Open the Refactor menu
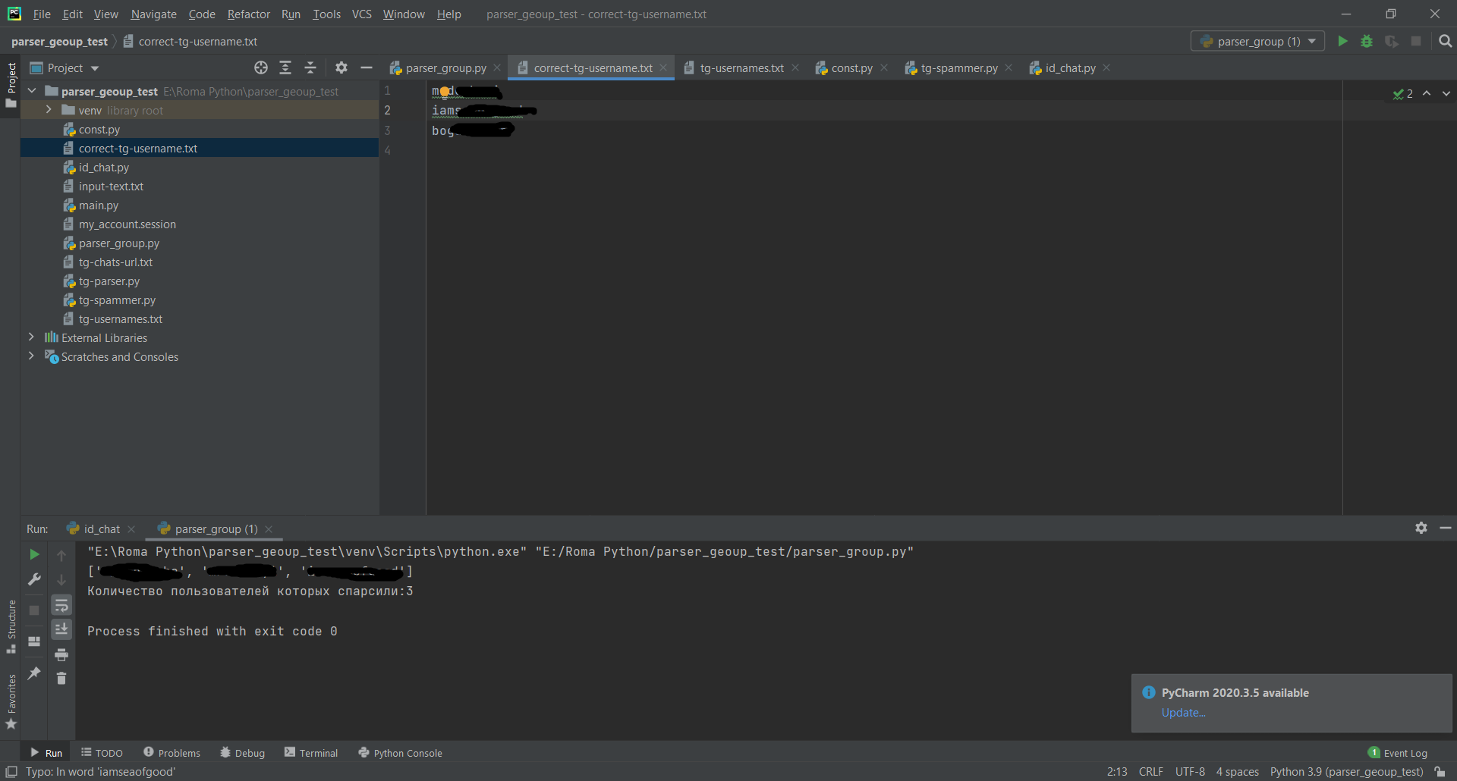Screen dimensions: 1457x781 [248, 14]
